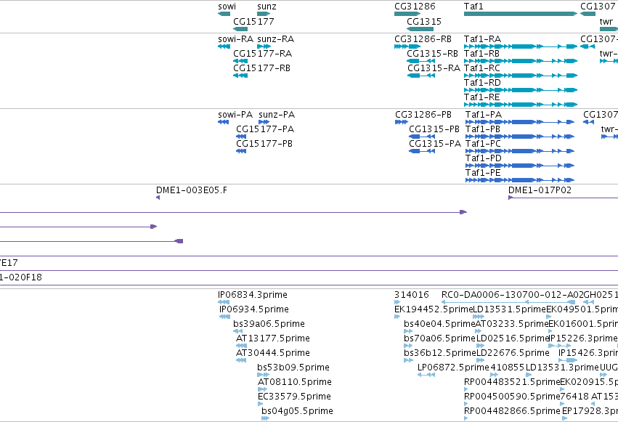Click EST IP06834.3prime

point(224,302)
